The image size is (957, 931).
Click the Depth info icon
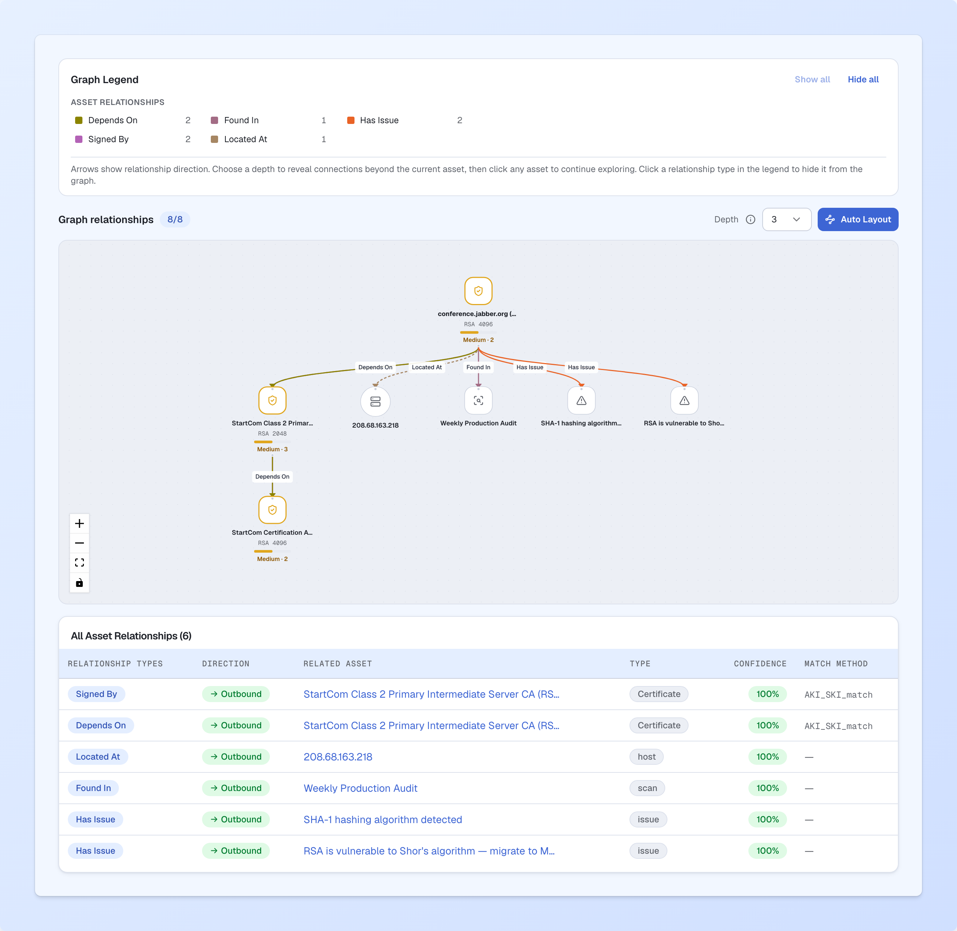pos(751,219)
